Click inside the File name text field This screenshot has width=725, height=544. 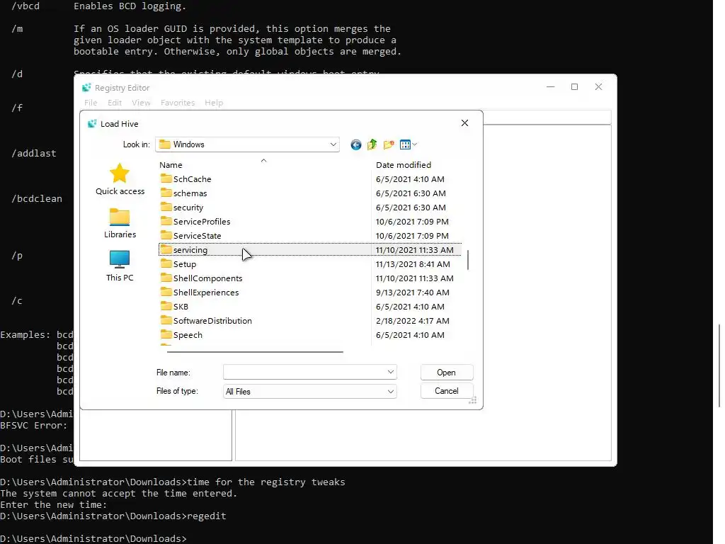[304, 372]
